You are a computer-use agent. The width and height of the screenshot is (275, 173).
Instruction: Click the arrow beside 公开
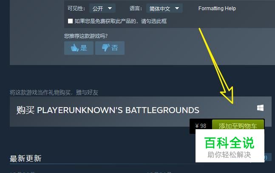[x=110, y=8]
